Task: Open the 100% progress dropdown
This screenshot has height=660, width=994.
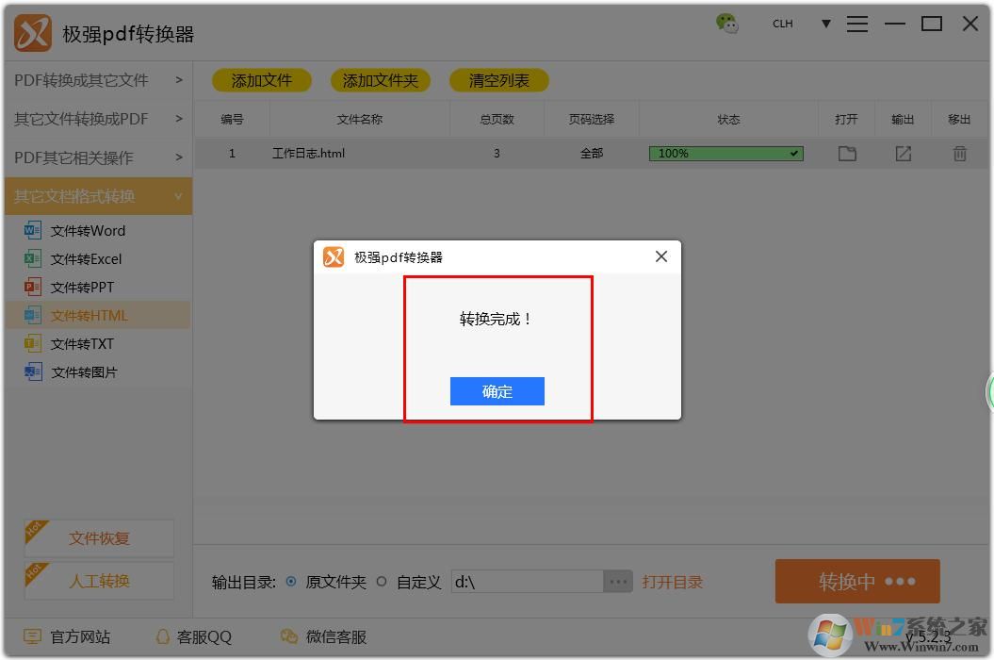Action: click(x=793, y=153)
